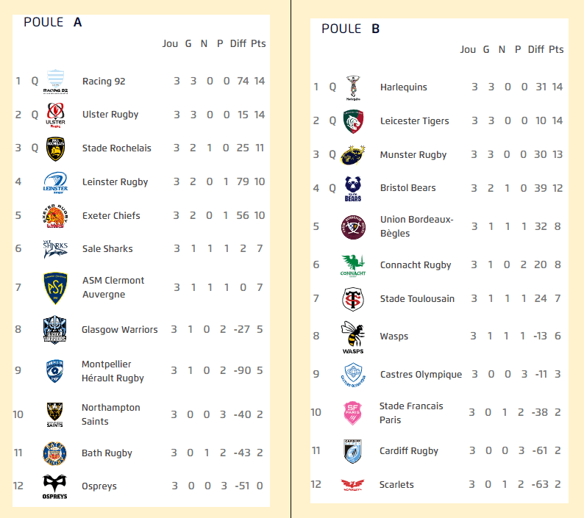Click the Poule A heading
Screen dimensions: 584x518
[x=52, y=22]
